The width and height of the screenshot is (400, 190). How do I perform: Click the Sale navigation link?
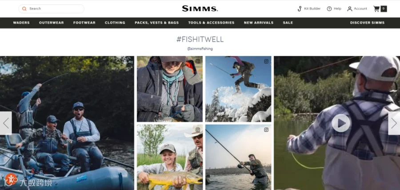coord(288,23)
